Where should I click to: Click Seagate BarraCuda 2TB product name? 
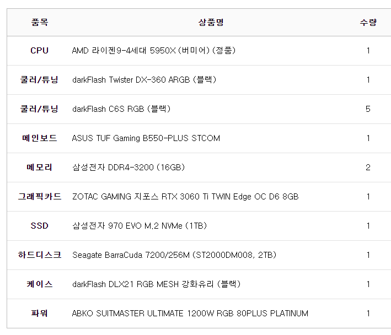point(174,255)
